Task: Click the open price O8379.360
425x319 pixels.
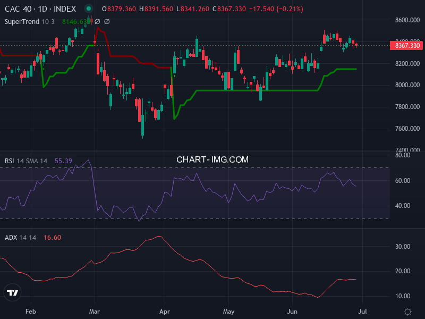Action: point(119,9)
